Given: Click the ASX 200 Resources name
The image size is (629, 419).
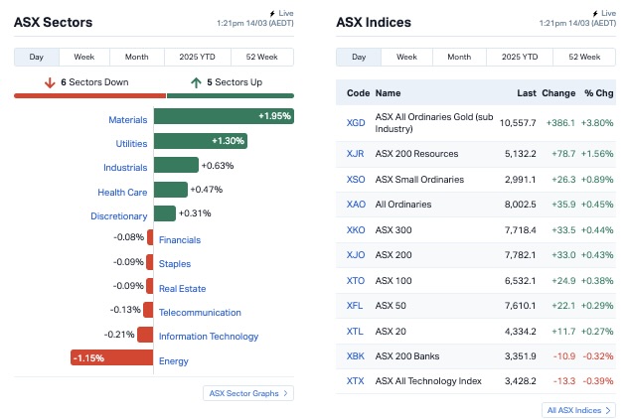Looking at the screenshot, I should 416,154.
